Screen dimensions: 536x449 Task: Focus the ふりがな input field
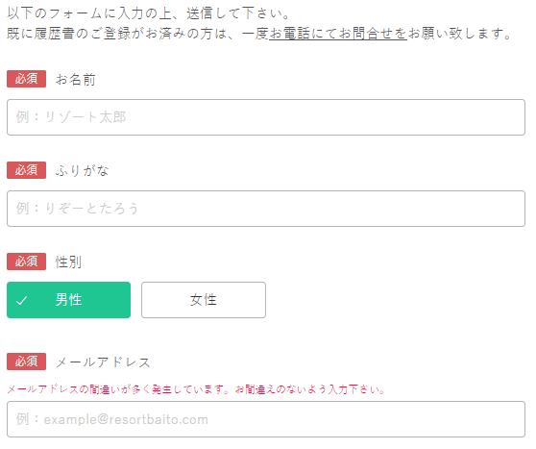(266, 209)
